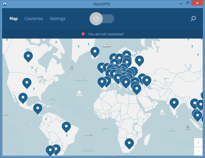Select the Finland server pin
The image size is (205, 158).
[x=126, y=54]
